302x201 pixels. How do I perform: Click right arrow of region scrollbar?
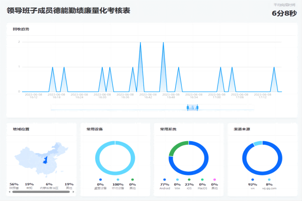73,191
